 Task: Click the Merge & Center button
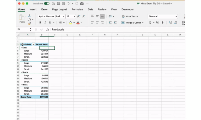pyautogui.click(x=132, y=23)
